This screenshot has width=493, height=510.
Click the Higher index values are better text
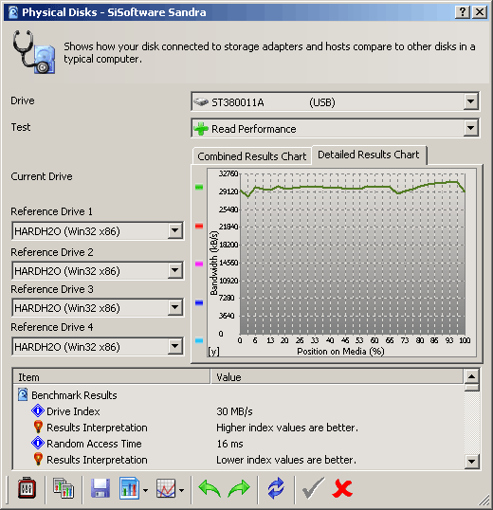[x=287, y=428]
